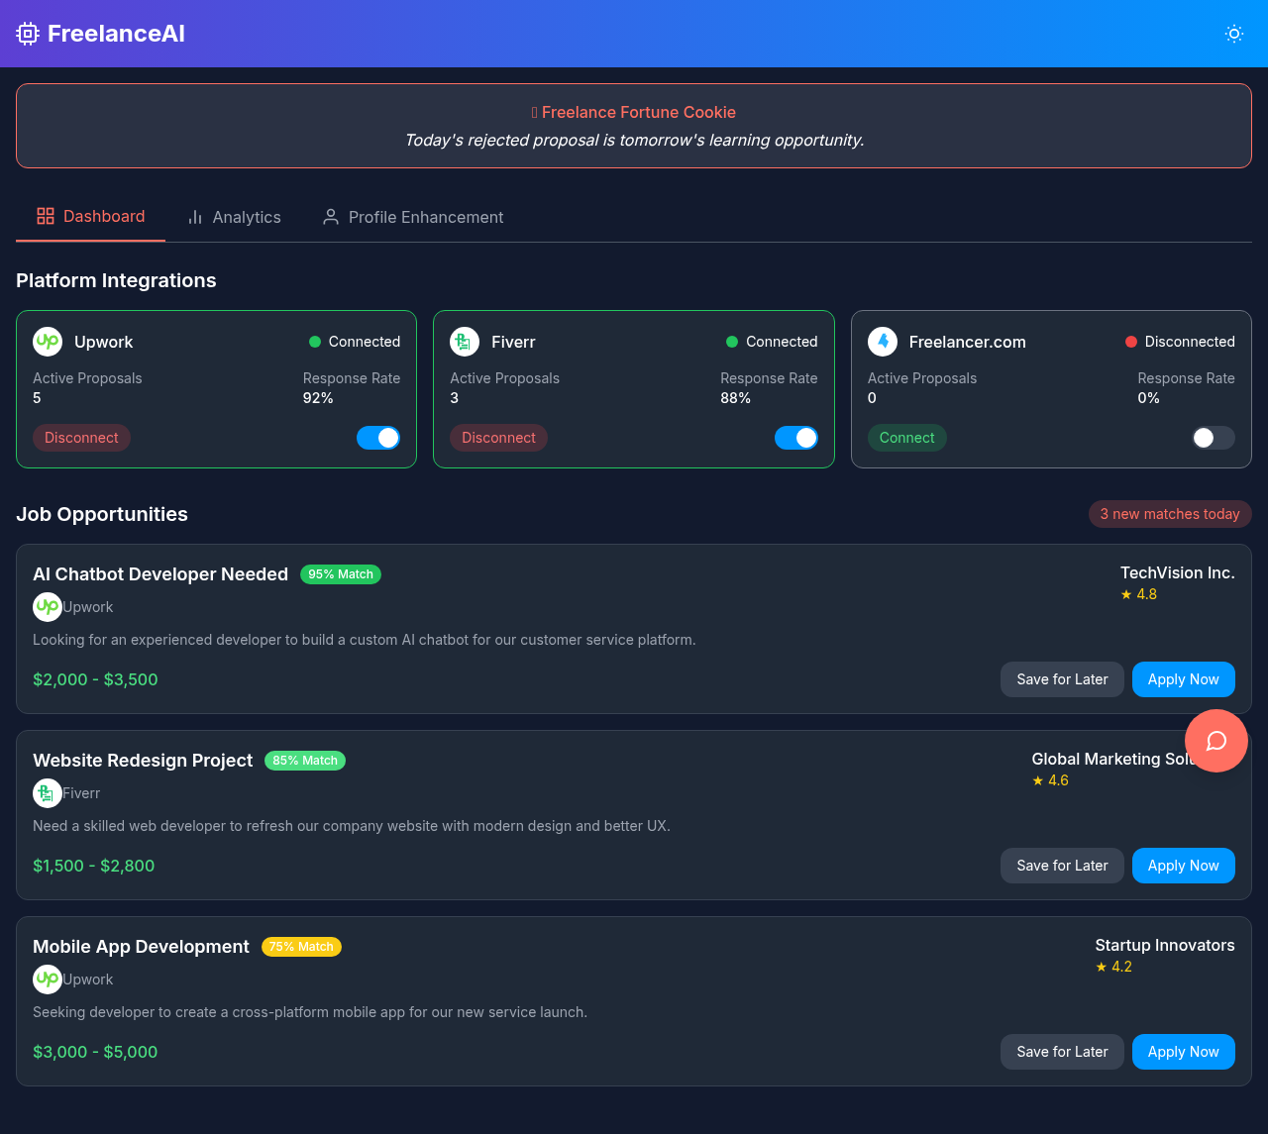Image resolution: width=1268 pixels, height=1134 pixels.
Task: Open the floating chat bubble
Action: tap(1215, 740)
